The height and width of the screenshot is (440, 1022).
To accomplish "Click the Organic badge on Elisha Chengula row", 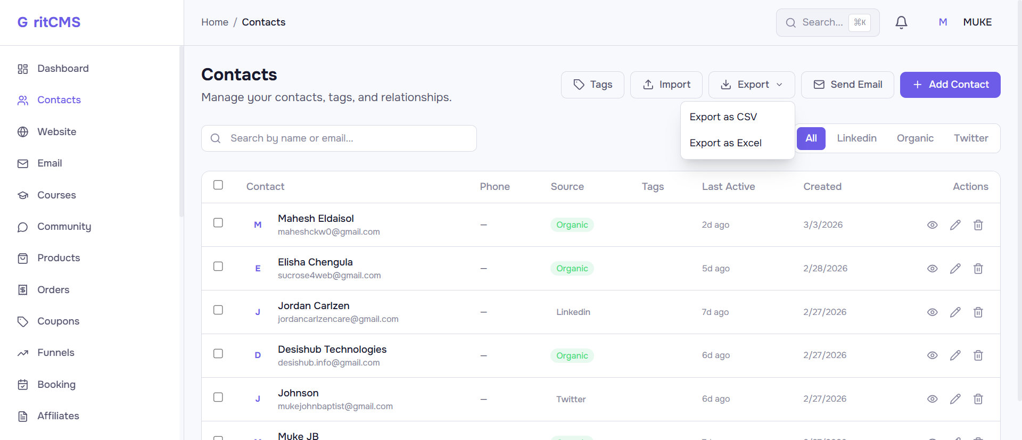I will pyautogui.click(x=572, y=269).
